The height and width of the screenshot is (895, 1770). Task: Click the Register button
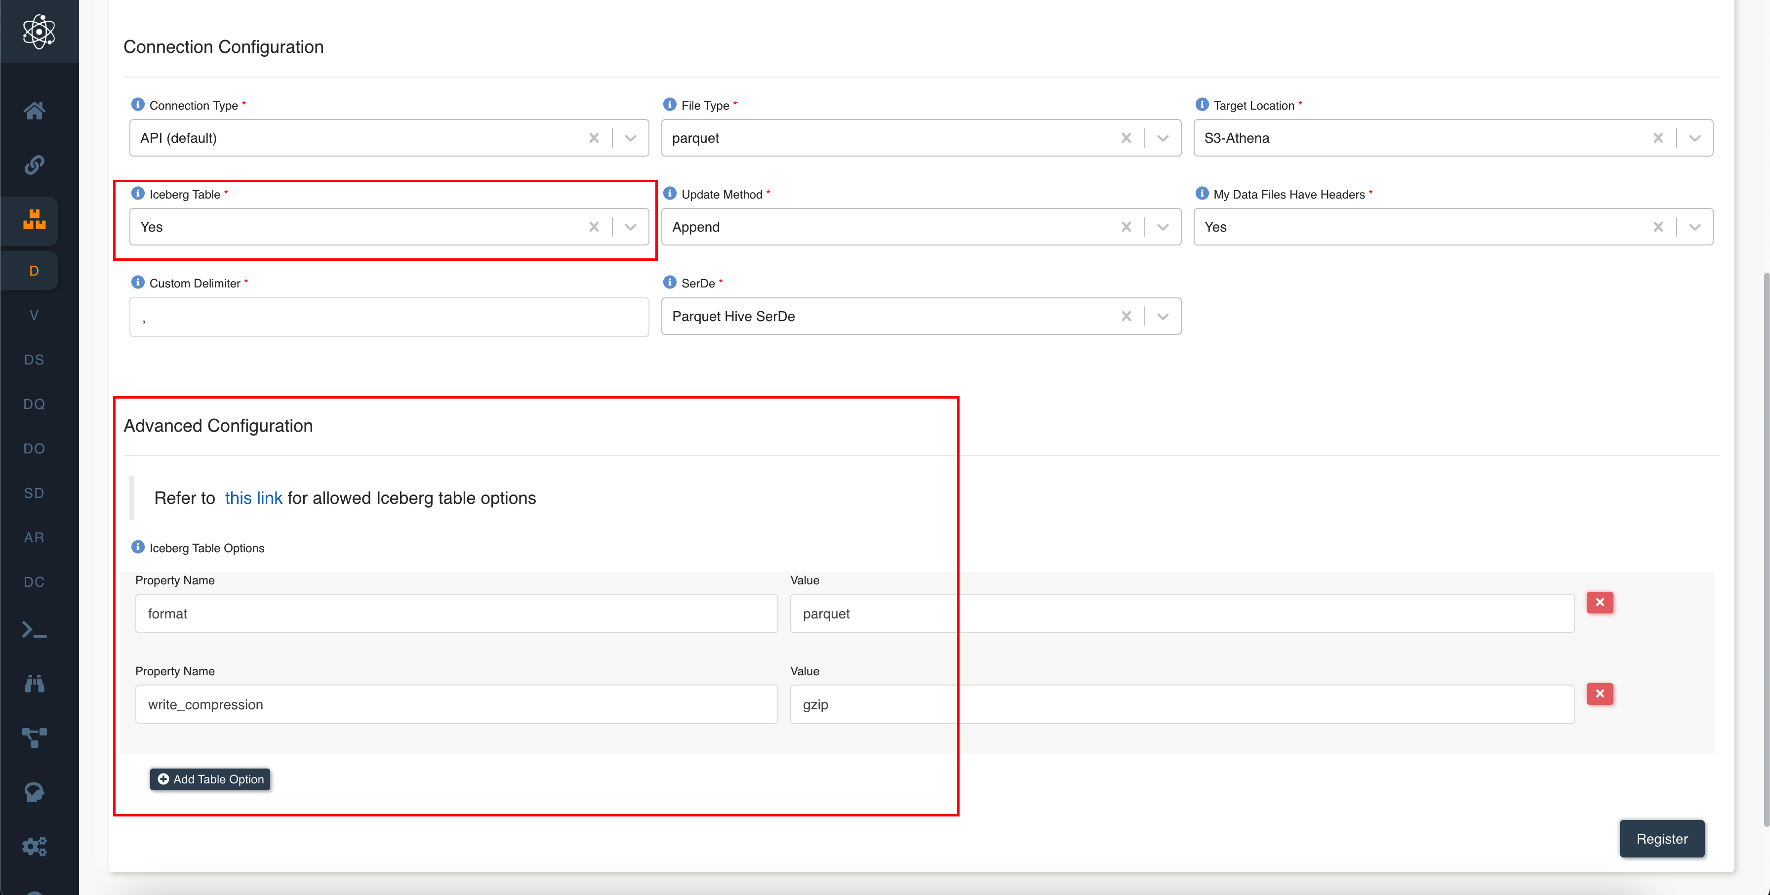pos(1661,839)
